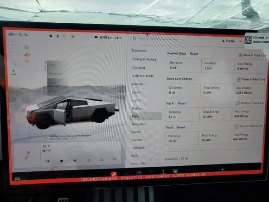269x202 pixels.
Task: Tap the SPEED LIMITED status text
Action: pos(157,176)
